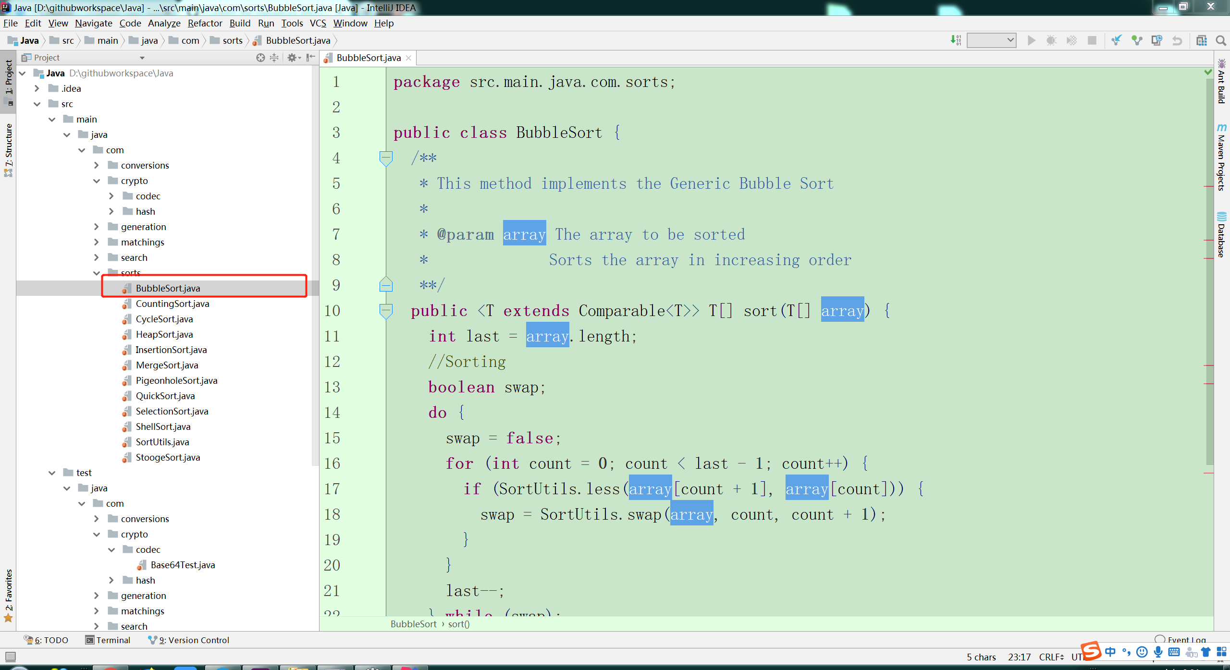The height and width of the screenshot is (670, 1230).
Task: Open the Project Structure icon
Action: (x=1201, y=40)
